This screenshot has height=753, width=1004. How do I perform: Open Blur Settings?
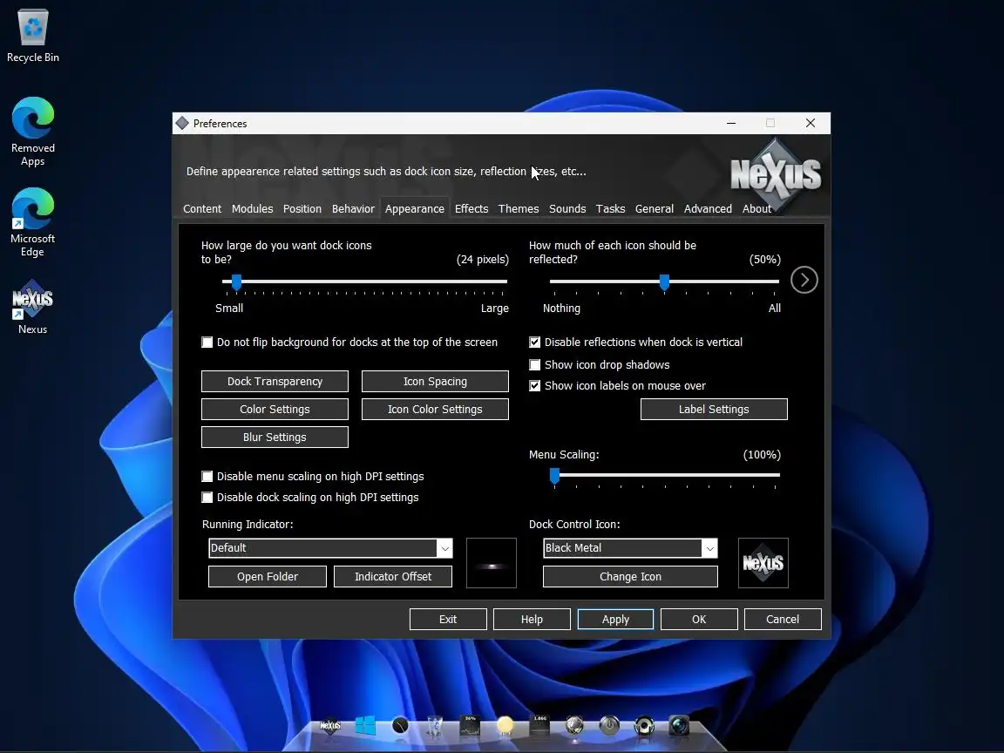tap(275, 438)
